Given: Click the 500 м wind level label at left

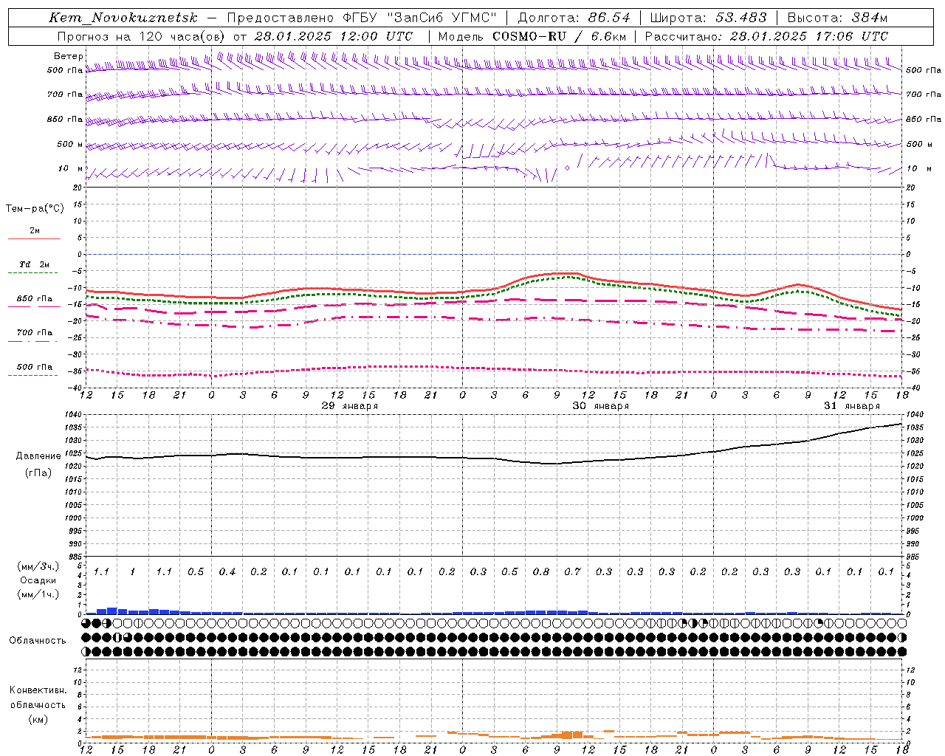Looking at the screenshot, I should coord(70,144).
